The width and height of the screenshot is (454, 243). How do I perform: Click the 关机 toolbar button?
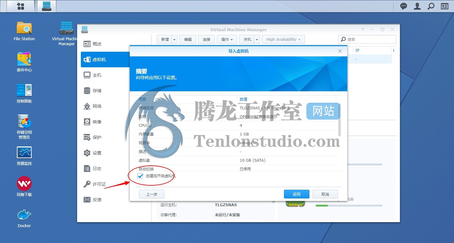[247, 39]
